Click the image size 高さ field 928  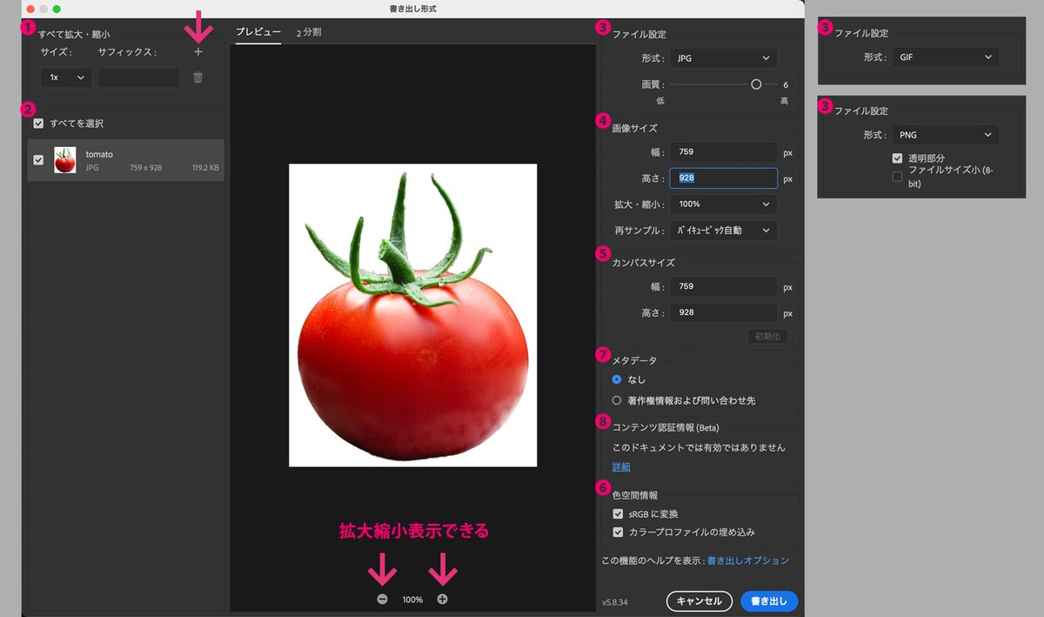[723, 178]
